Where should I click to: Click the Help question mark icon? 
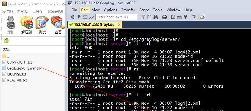pos(194,17)
